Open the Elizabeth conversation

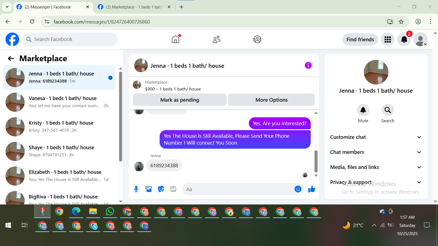59,176
